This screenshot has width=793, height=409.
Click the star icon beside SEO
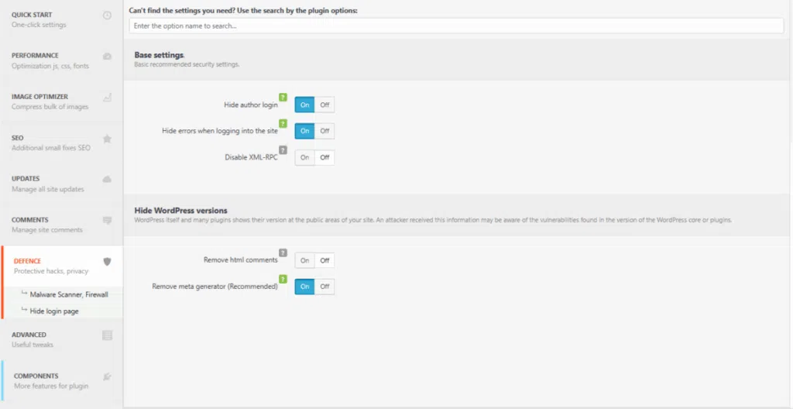pos(107,139)
